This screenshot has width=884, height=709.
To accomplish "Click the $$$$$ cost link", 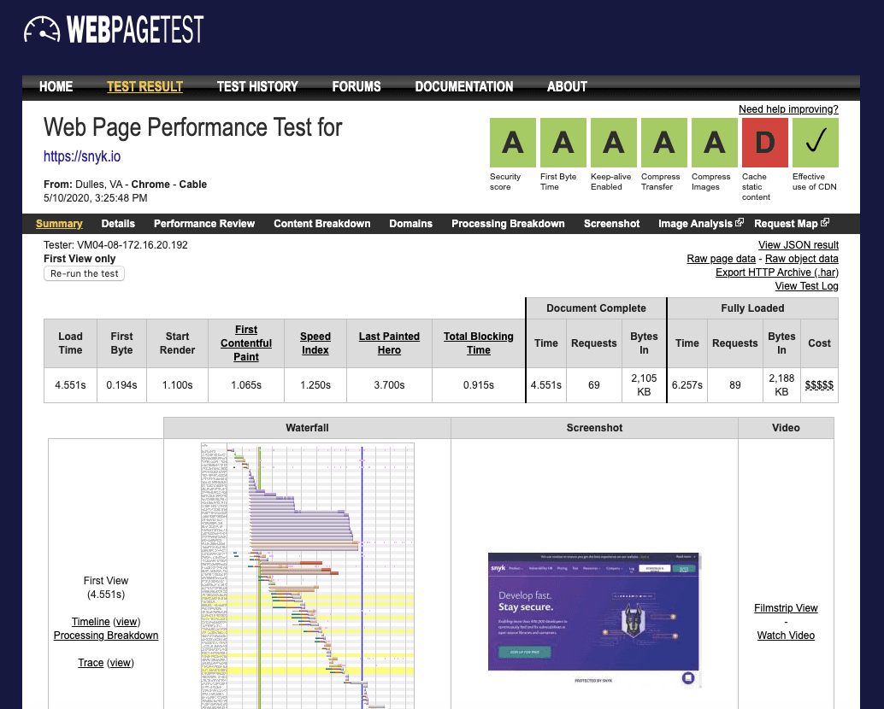I will point(819,385).
